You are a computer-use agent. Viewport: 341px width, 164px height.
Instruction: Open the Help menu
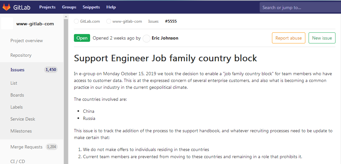(111, 7)
